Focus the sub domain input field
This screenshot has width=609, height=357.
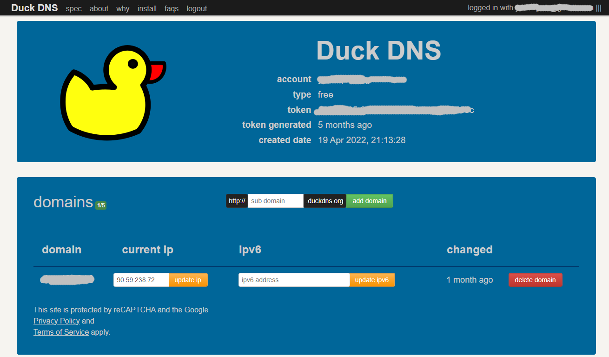coord(276,201)
